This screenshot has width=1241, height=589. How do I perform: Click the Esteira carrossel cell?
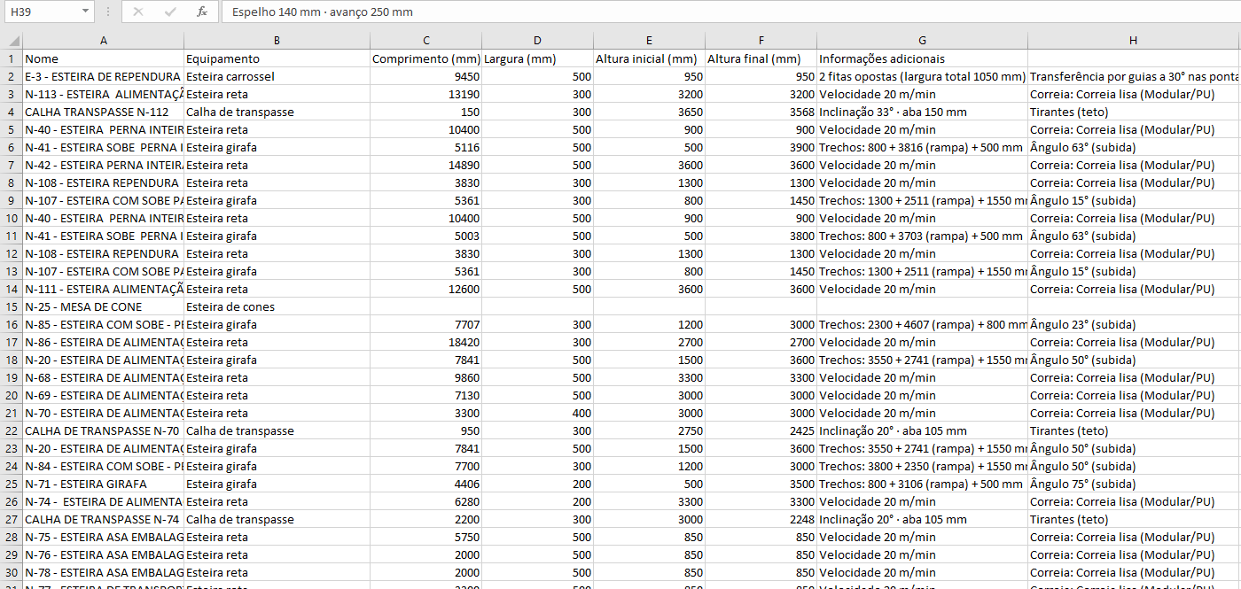tap(277, 76)
